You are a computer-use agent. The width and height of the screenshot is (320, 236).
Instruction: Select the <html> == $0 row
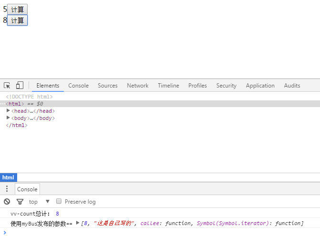coord(160,104)
